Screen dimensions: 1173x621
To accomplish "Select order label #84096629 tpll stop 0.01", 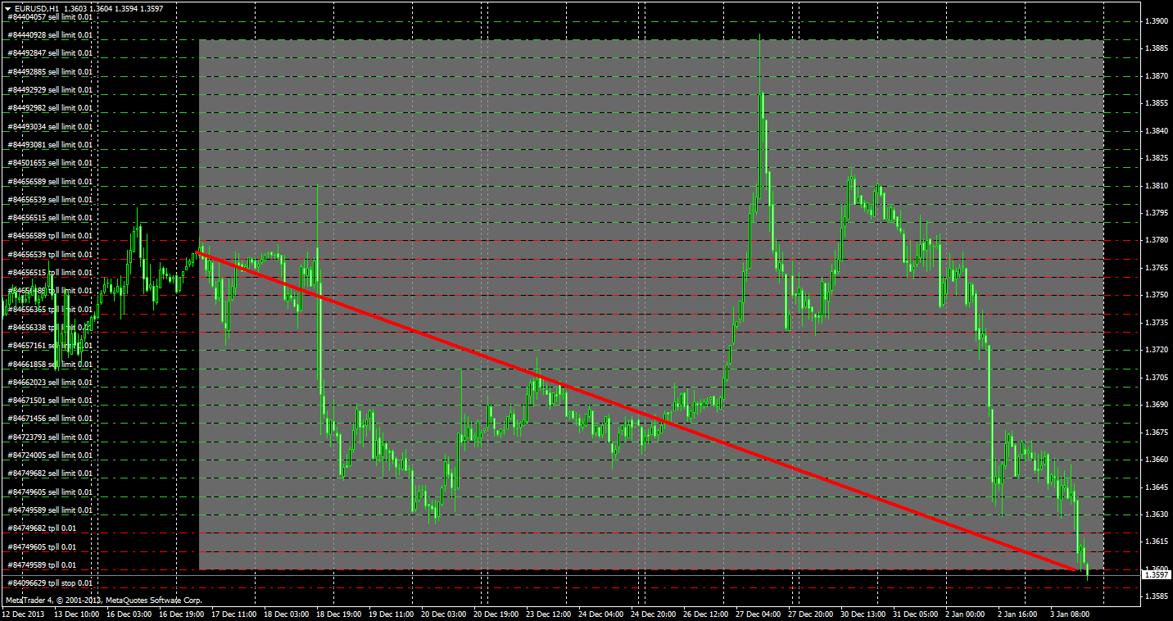I will coord(48,583).
